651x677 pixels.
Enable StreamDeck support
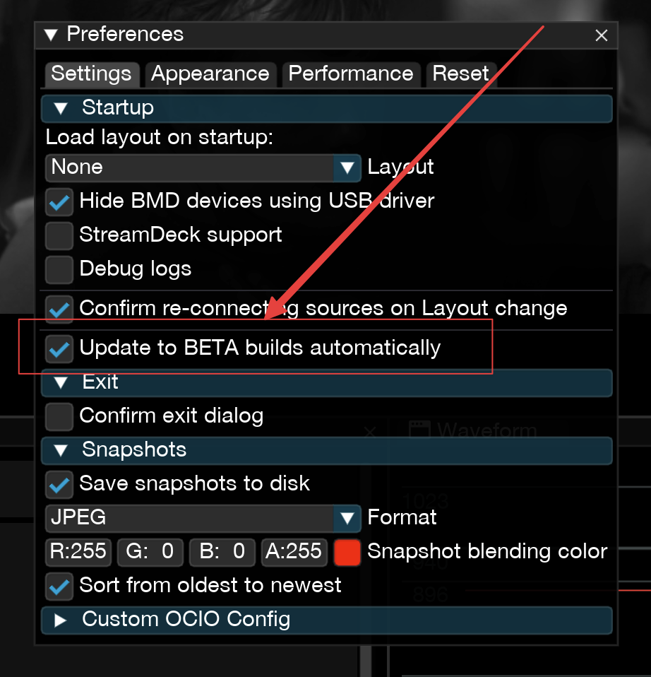coord(59,235)
